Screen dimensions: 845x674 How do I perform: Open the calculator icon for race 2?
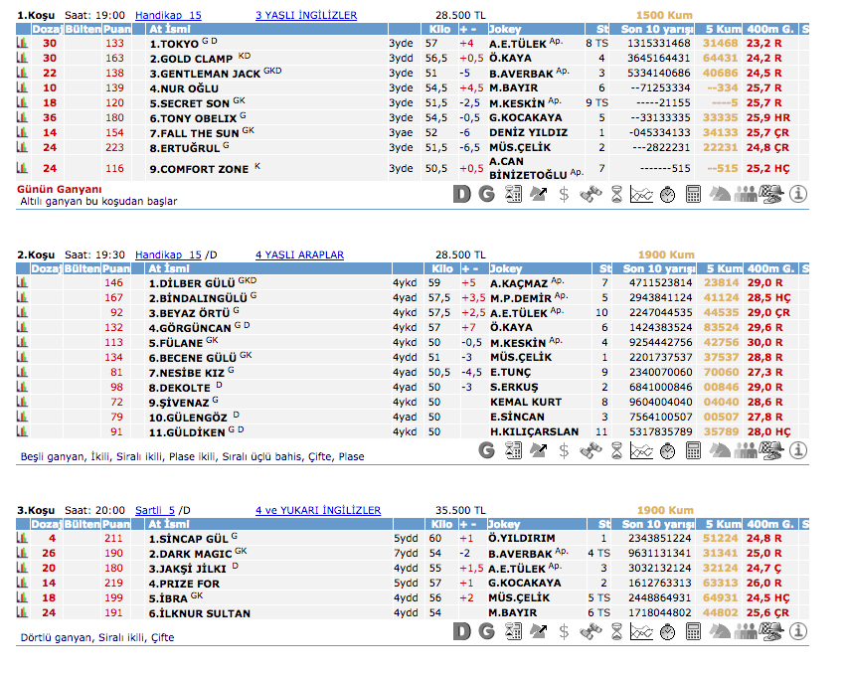(694, 450)
